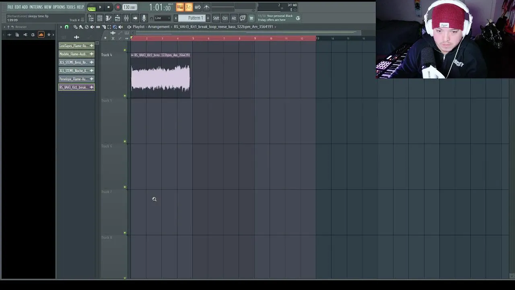Select the Paint brush tool
Screen dimensions: 515x290
pos(81,27)
